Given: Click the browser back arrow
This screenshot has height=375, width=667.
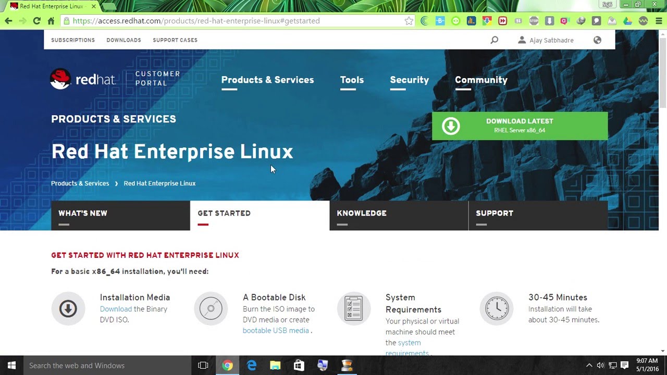Looking at the screenshot, I should point(8,21).
